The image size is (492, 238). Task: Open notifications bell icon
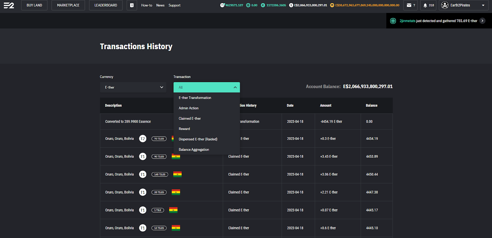425,5
